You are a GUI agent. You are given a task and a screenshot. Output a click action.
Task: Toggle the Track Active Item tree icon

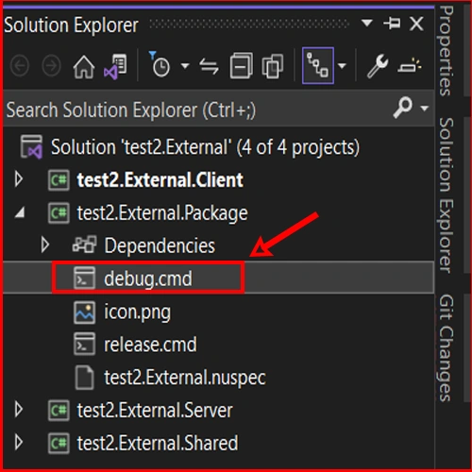318,65
